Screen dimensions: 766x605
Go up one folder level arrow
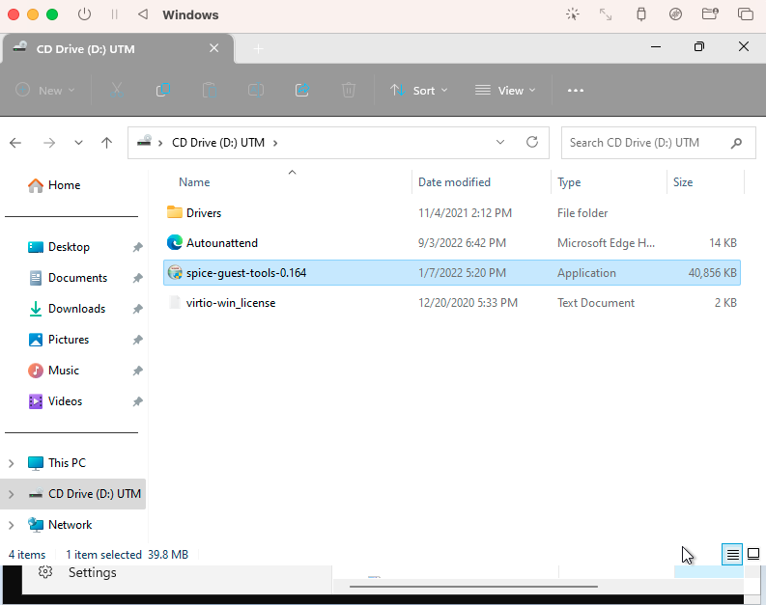[106, 143]
